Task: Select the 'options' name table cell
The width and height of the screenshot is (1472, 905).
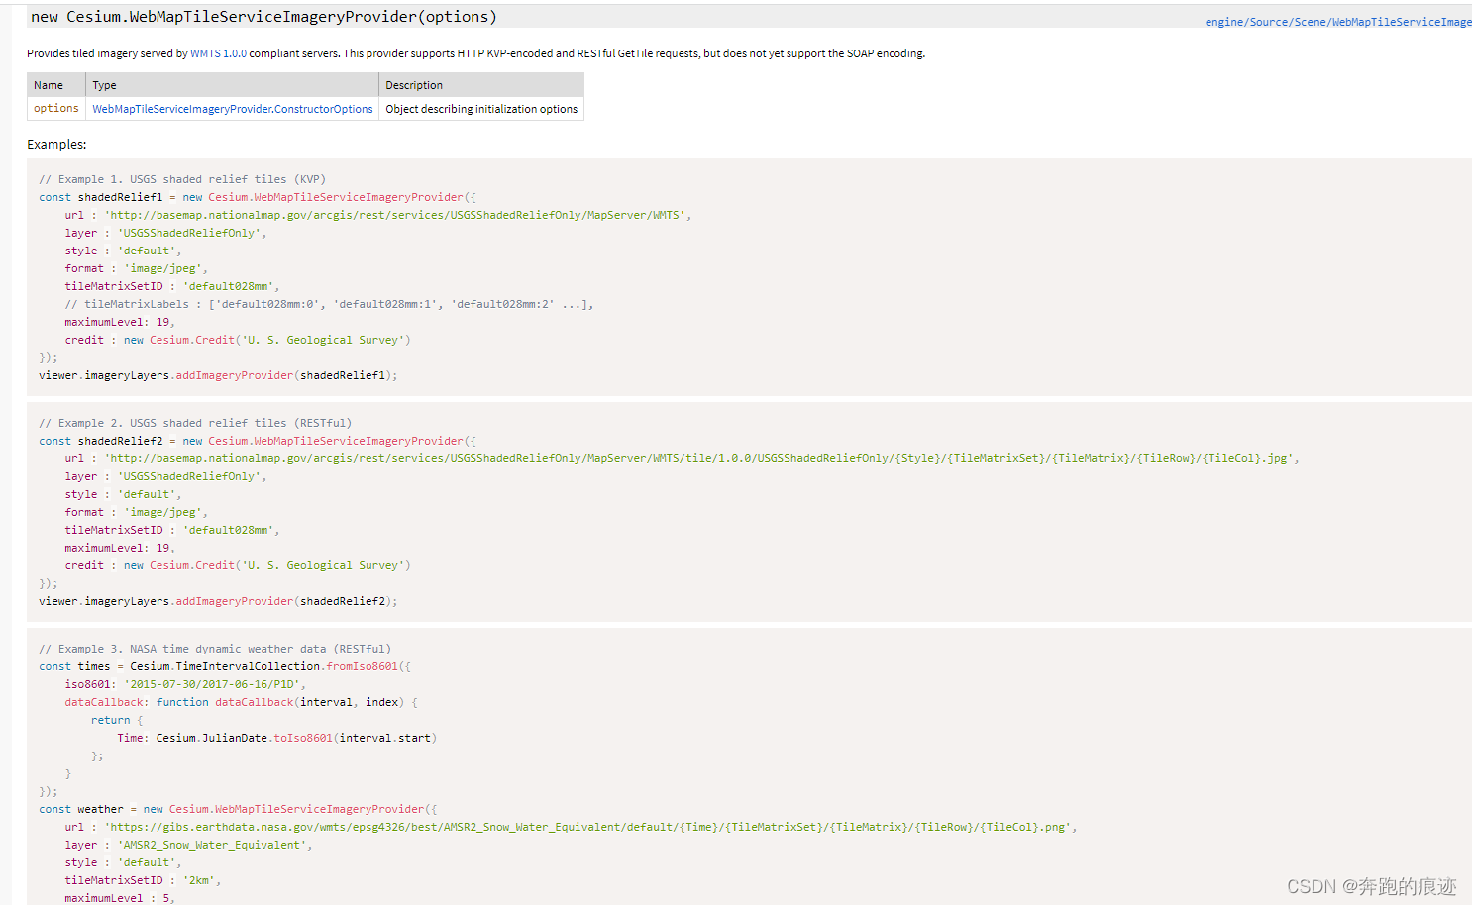Action: coord(56,109)
